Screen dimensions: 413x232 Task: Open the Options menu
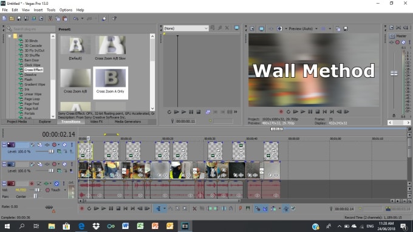pos(66,10)
